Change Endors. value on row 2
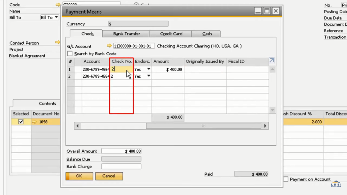 [149, 76]
